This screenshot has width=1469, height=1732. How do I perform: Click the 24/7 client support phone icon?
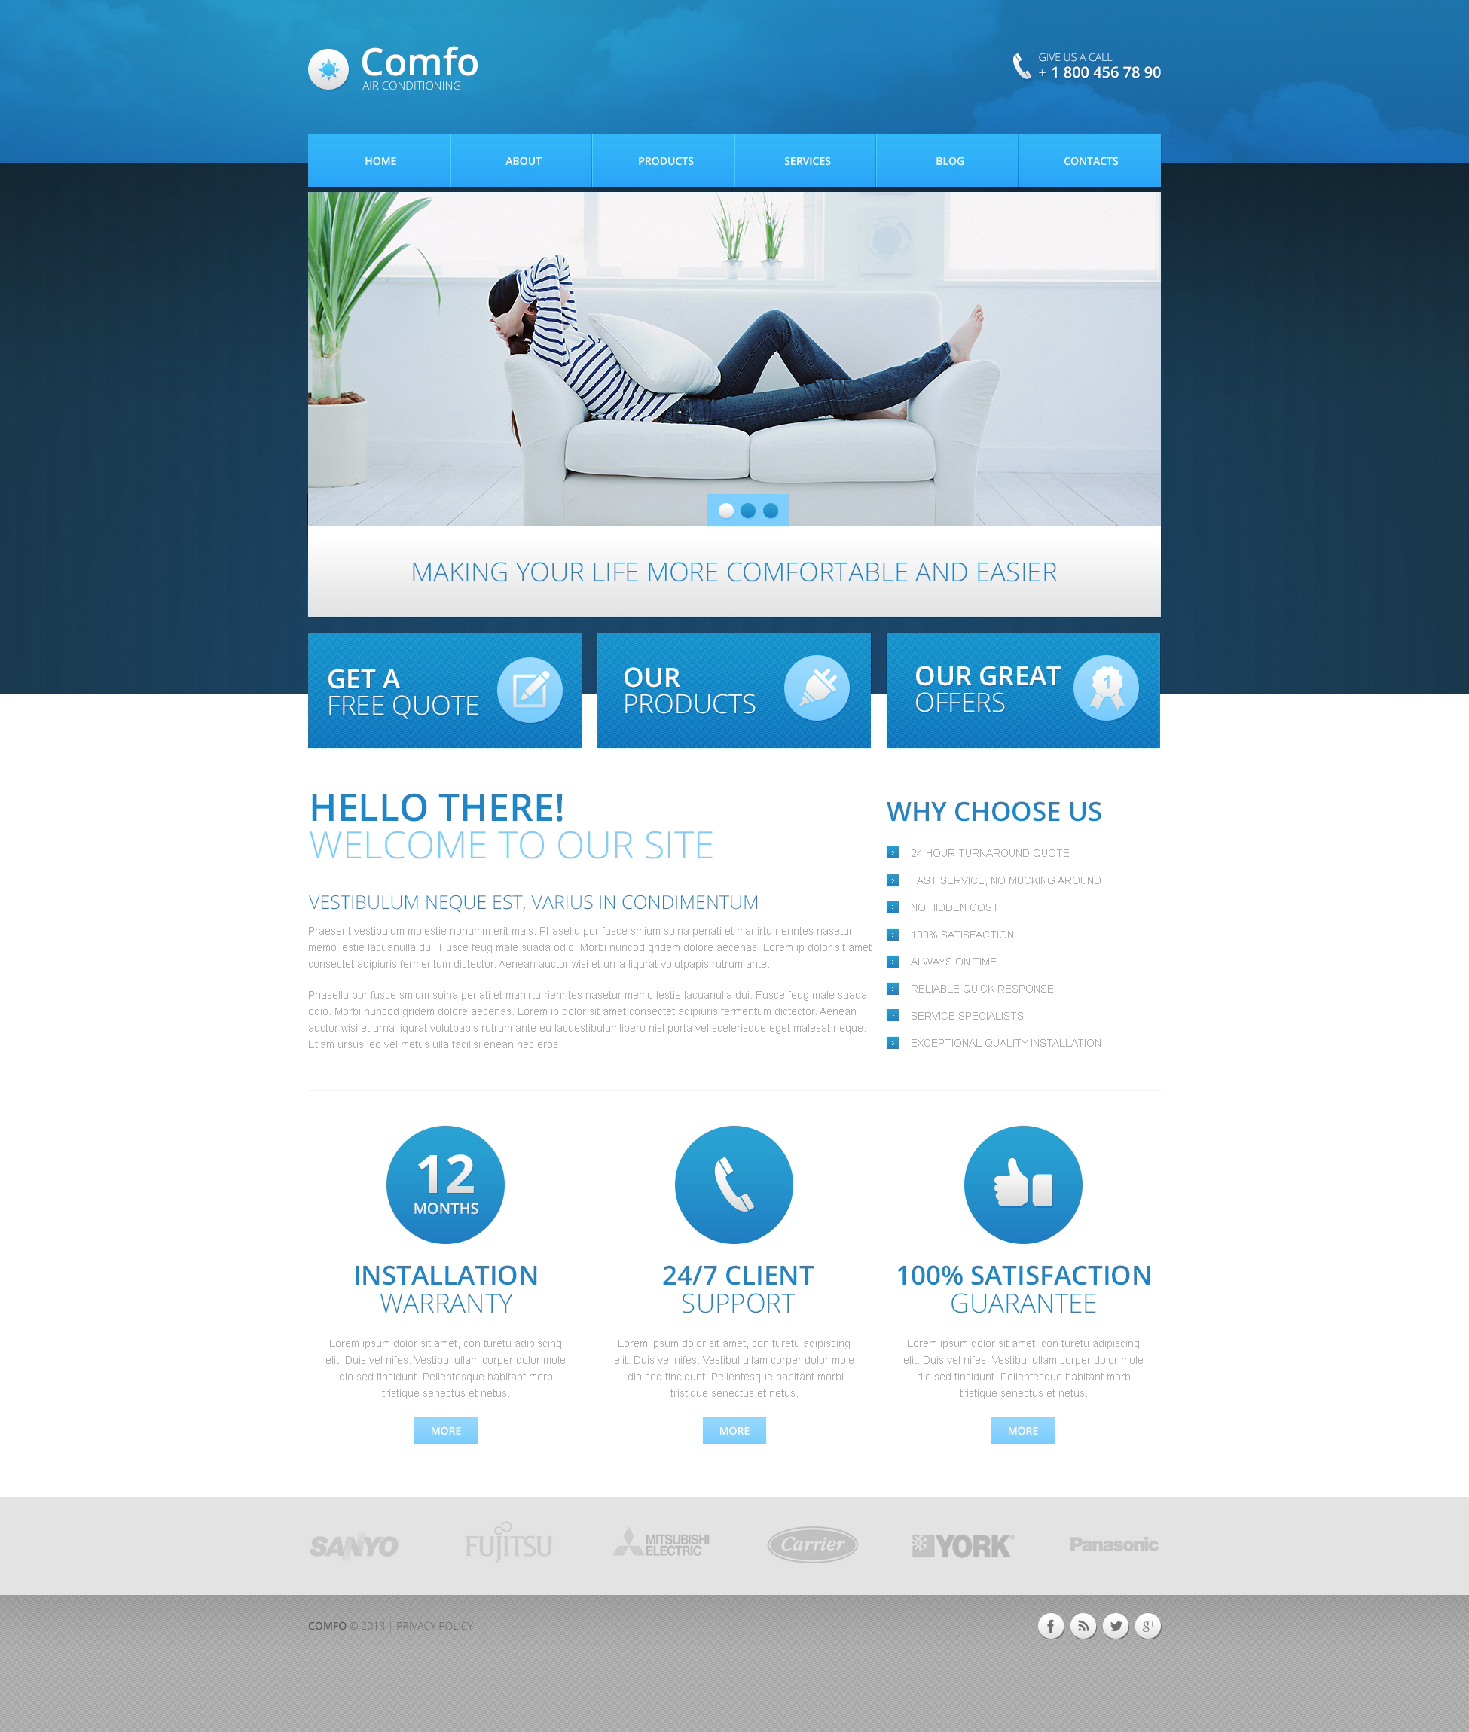pos(733,1186)
